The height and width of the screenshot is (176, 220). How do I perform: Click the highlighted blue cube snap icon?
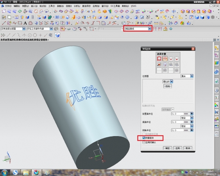click(x=57, y=35)
